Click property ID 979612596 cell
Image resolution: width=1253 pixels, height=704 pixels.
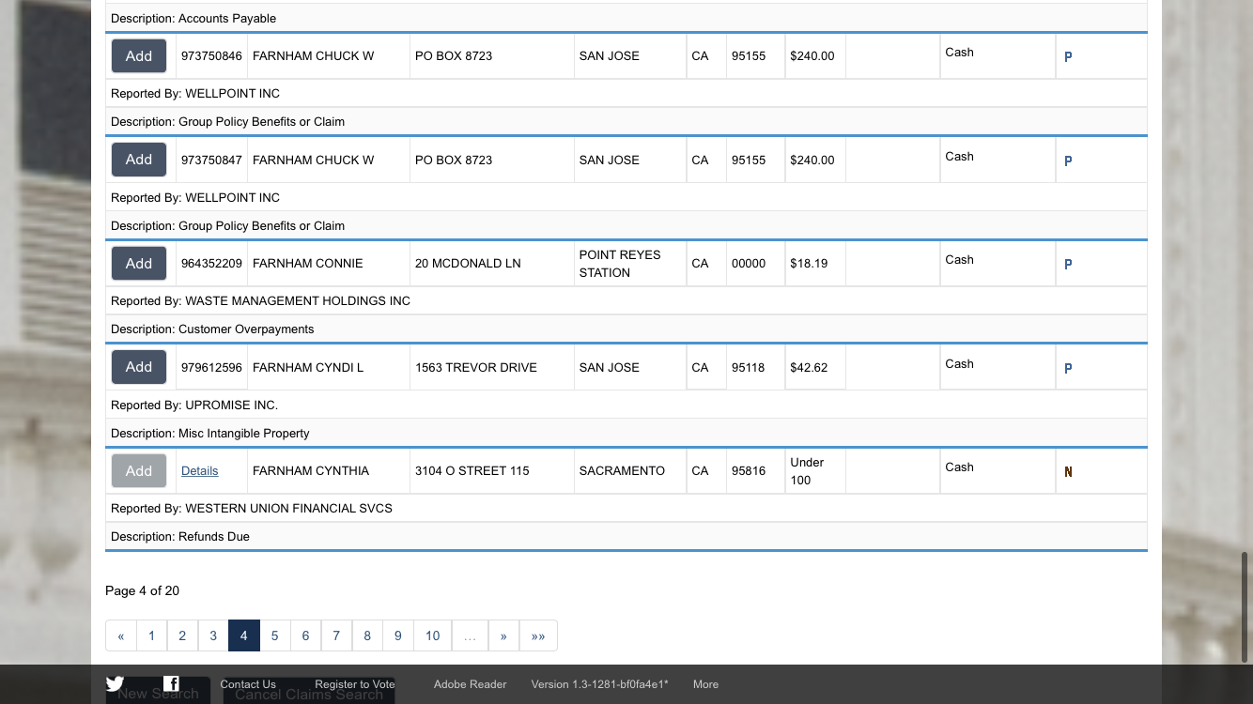click(211, 367)
